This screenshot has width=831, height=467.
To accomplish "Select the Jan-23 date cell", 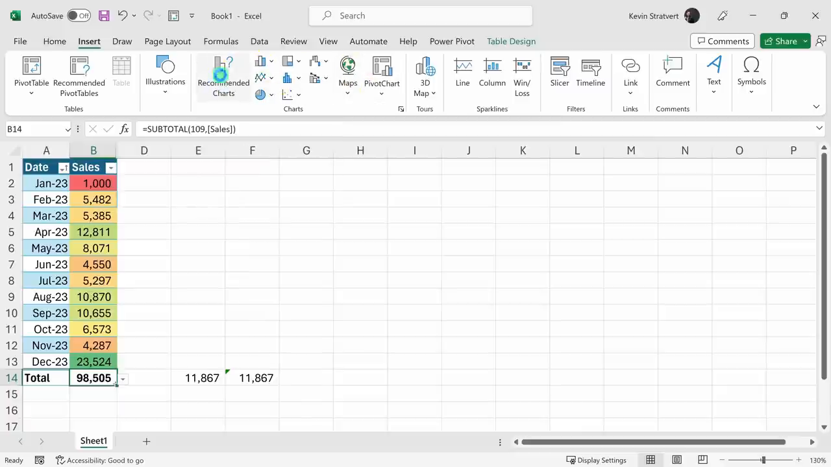I will coord(46,184).
